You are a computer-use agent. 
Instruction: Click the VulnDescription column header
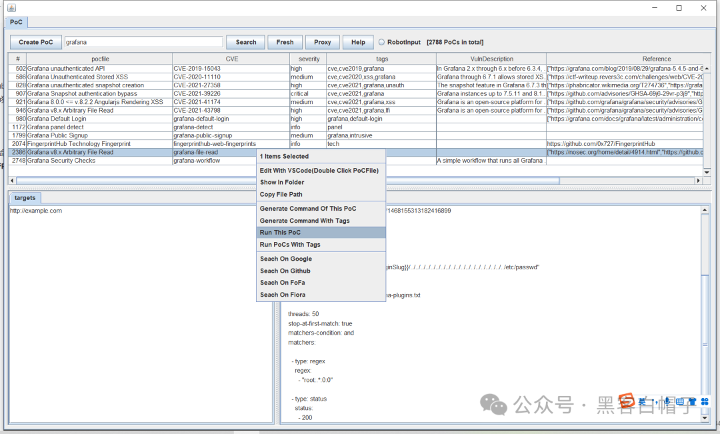pyautogui.click(x=491, y=59)
